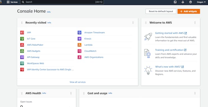Open the help question mark icon
This screenshot has height=107, width=208.
pos(191,2)
